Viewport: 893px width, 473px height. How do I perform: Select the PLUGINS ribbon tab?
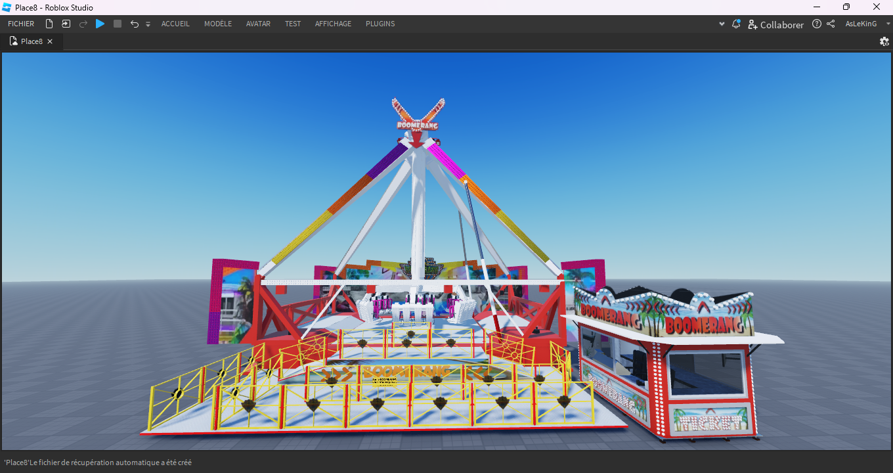coord(380,24)
